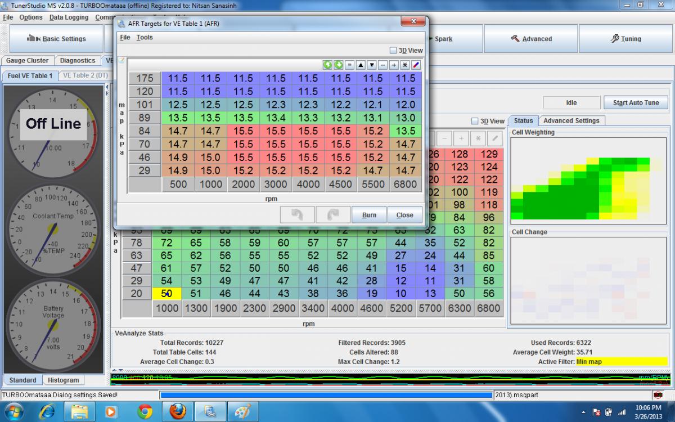Screen dimensions: 675x422
Task: Switch to the Advanced Settings tab
Action: (x=571, y=120)
